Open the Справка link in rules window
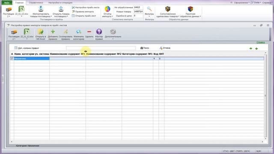Viewport: 274px width, 154px height. point(261,42)
